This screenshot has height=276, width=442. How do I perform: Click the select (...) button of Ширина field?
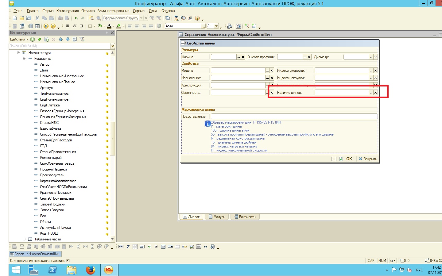click(238, 57)
